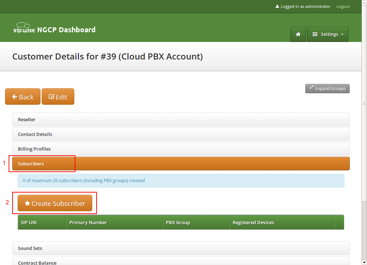Click the Create Subscriber button
Image resolution: width=367 pixels, height=265 pixels.
(x=55, y=203)
